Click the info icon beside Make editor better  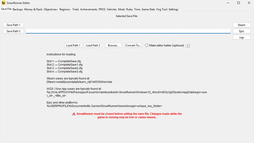[188, 45]
